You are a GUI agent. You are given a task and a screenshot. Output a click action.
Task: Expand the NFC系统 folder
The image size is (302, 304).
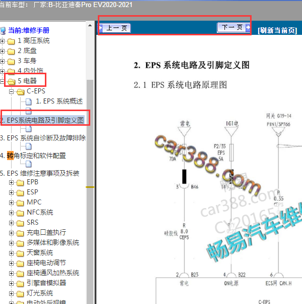11,213
